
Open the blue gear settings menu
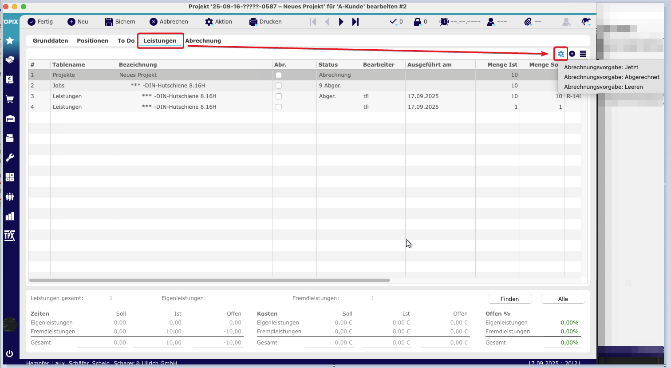pyautogui.click(x=561, y=54)
